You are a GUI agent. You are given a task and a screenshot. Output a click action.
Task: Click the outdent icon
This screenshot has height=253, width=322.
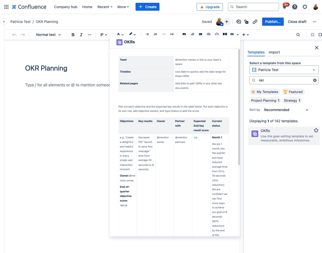164,34
